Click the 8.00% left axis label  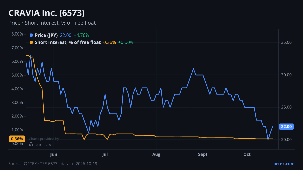pos(17,34)
